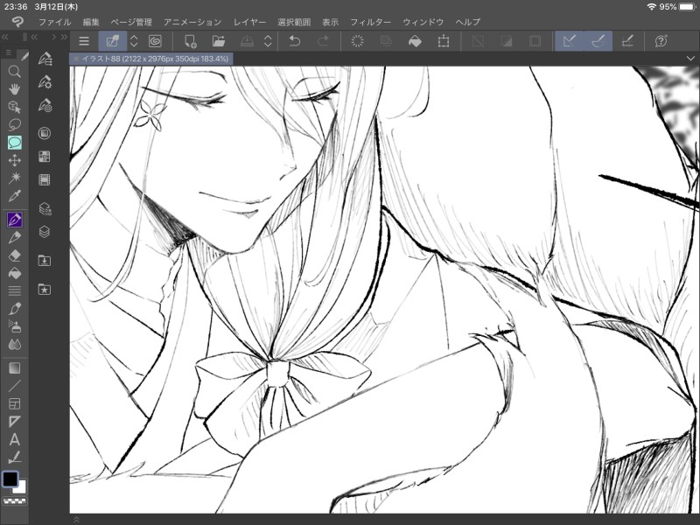This screenshot has width=700, height=525.
Task: Click the Scale/Rotate transform icon
Action: click(x=444, y=41)
